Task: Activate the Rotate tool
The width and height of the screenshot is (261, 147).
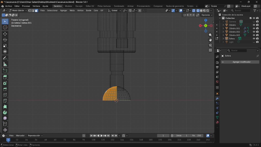Action: (x=5, y=40)
